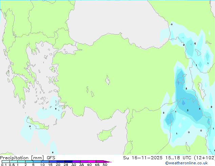Pick the 0.5–1 mm legend color swatch
Image resolution: width=215 pixels, height=166 pixels.
[14, 162]
